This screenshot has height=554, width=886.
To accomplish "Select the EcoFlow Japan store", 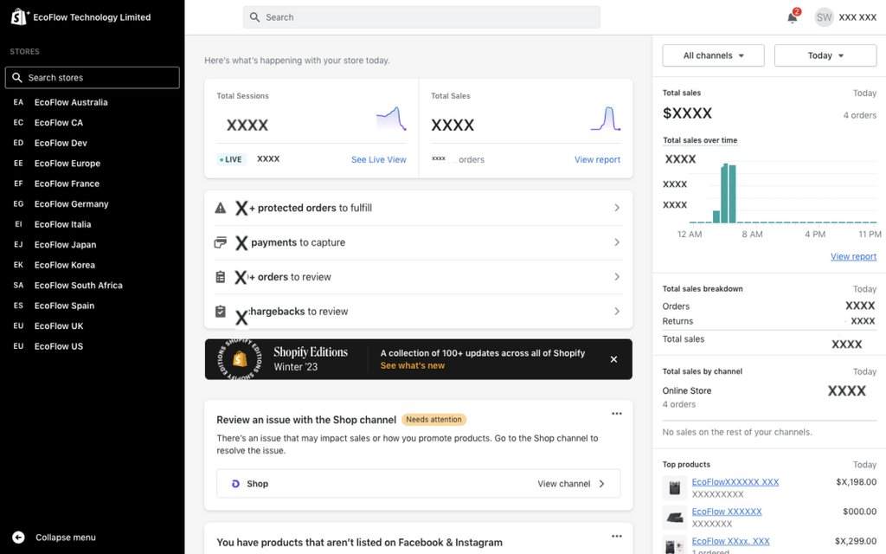I will pos(65,245).
